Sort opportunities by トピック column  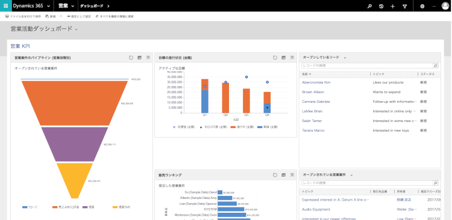pos(307,191)
